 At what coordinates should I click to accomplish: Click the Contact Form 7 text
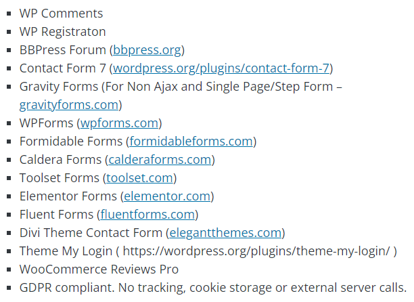coord(63,68)
